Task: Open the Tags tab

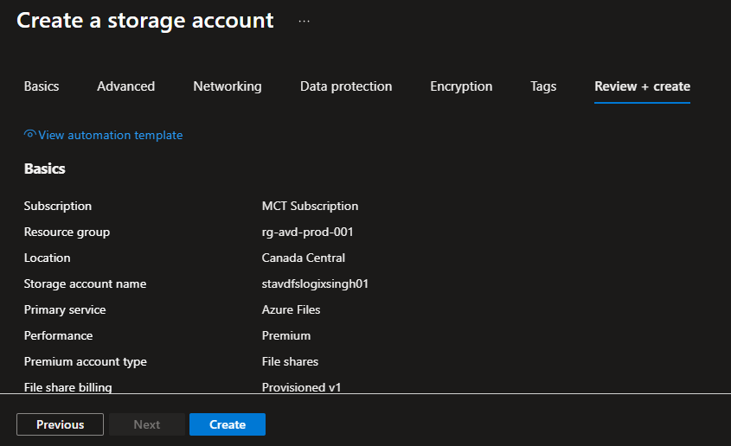Action: coord(543,86)
